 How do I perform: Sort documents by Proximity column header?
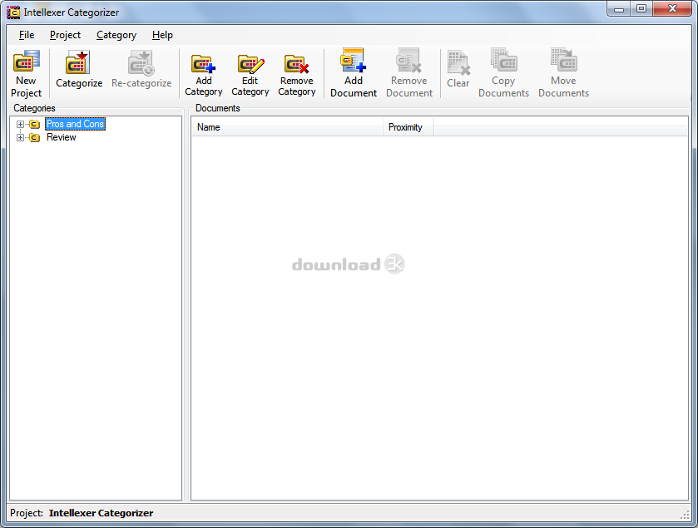click(408, 127)
